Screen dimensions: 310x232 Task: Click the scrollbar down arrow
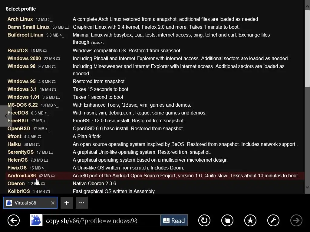click(307, 187)
